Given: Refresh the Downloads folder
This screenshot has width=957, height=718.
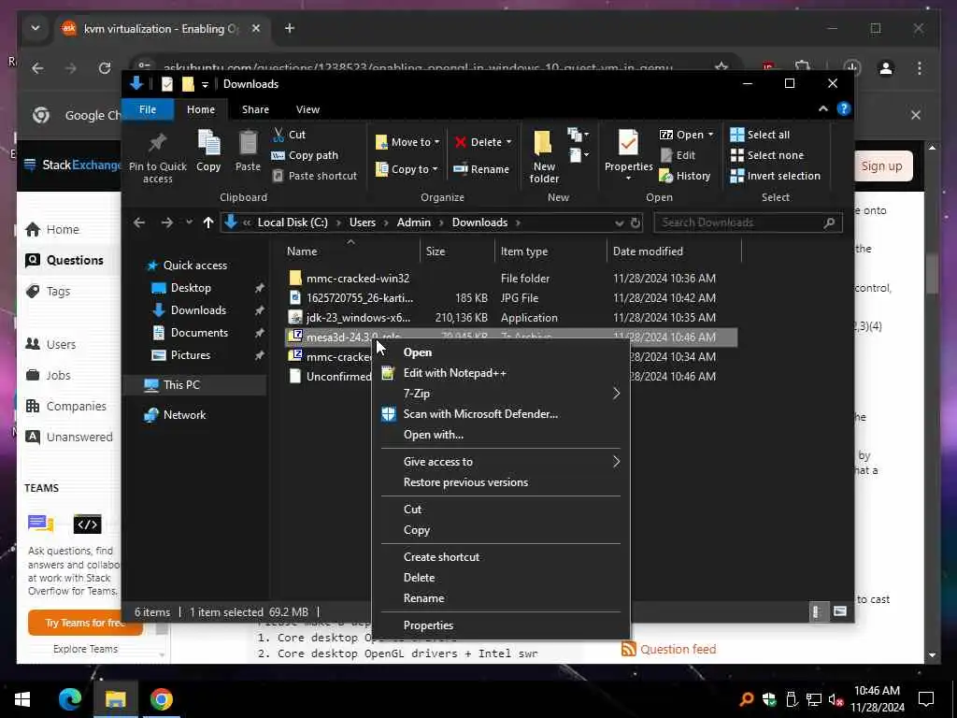Looking at the screenshot, I should [636, 223].
